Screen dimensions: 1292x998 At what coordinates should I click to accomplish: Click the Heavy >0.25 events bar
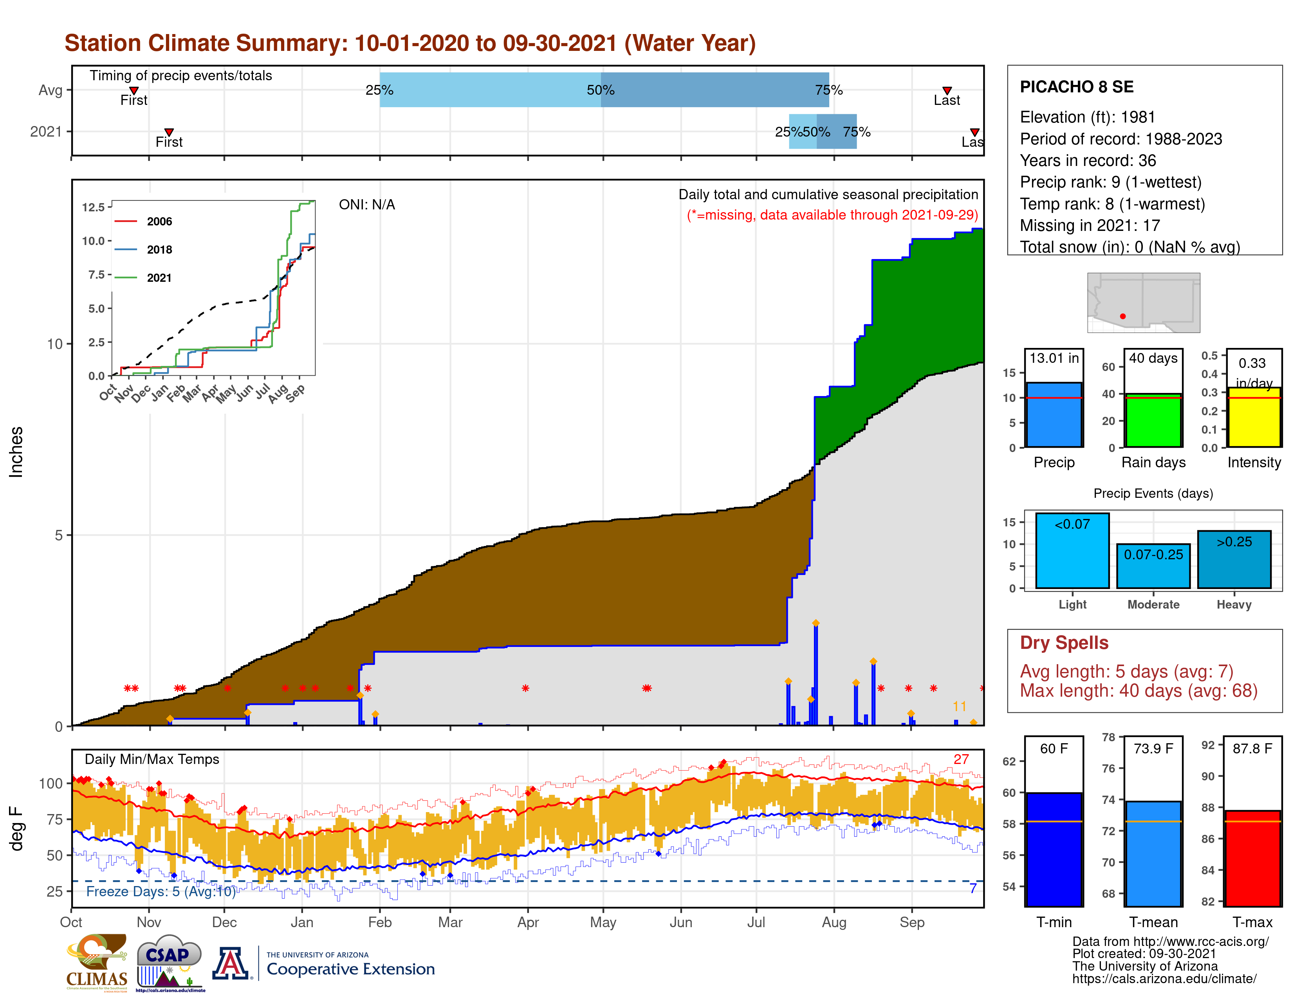pos(1234,559)
